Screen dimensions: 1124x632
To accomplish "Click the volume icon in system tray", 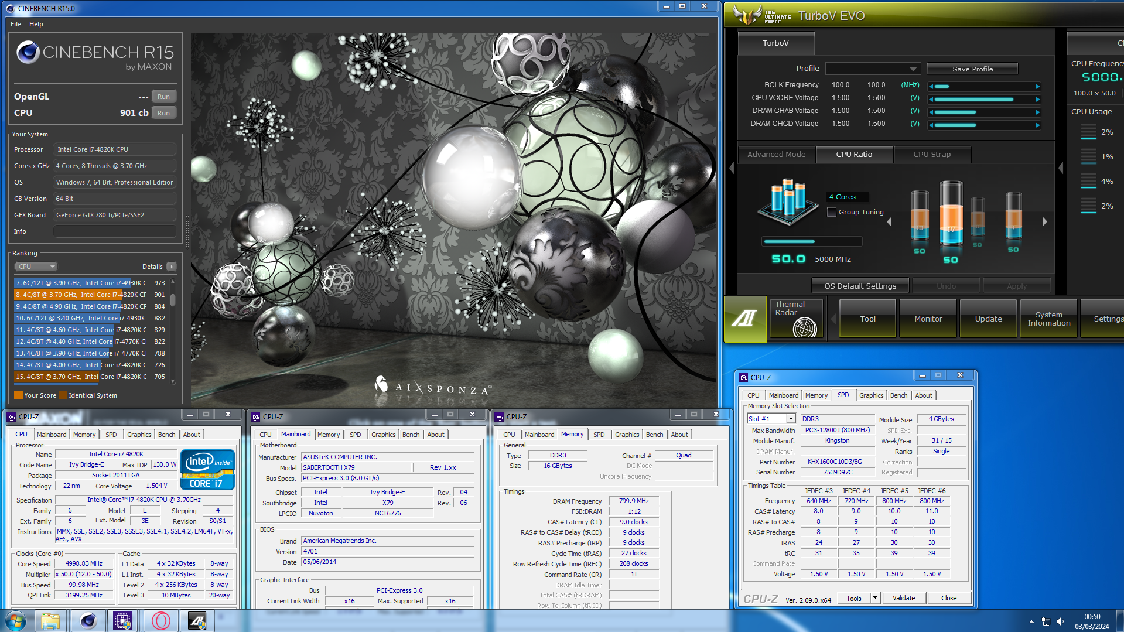I will (x=1060, y=621).
